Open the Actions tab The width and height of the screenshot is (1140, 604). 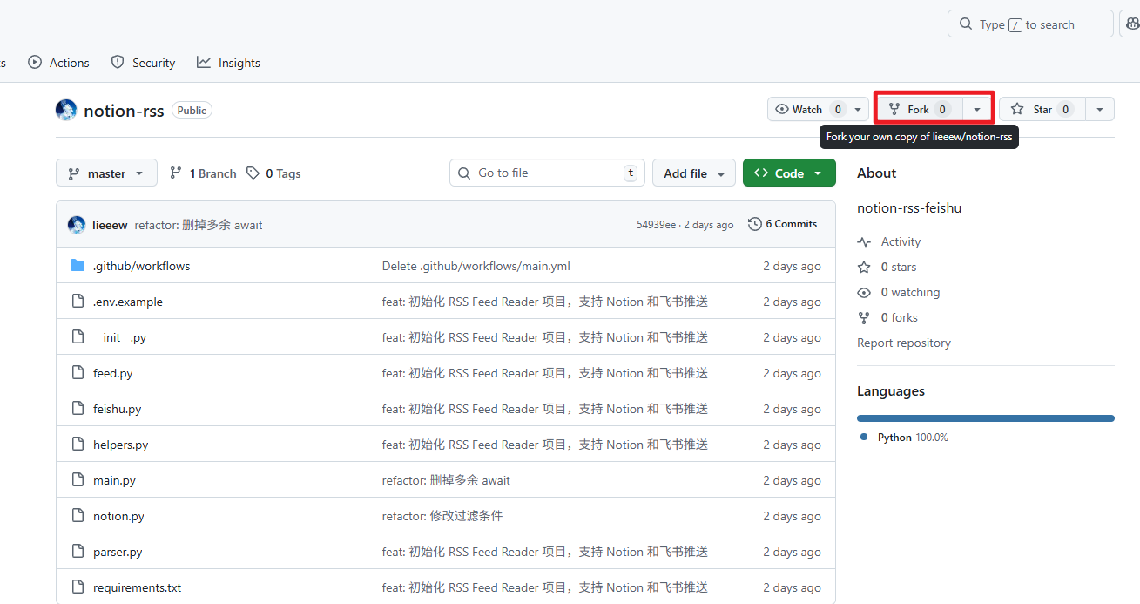click(x=58, y=63)
